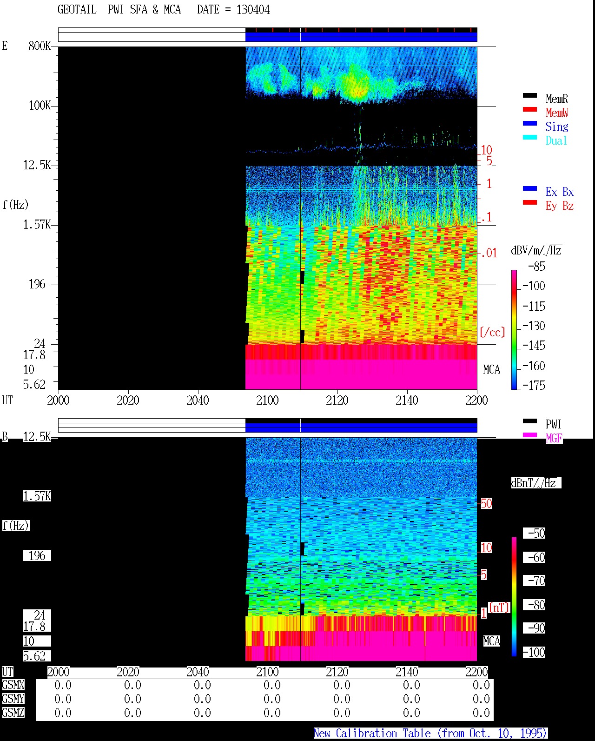Click the magenta MGF legend swatch
This screenshot has height=741, width=595.
[530, 435]
